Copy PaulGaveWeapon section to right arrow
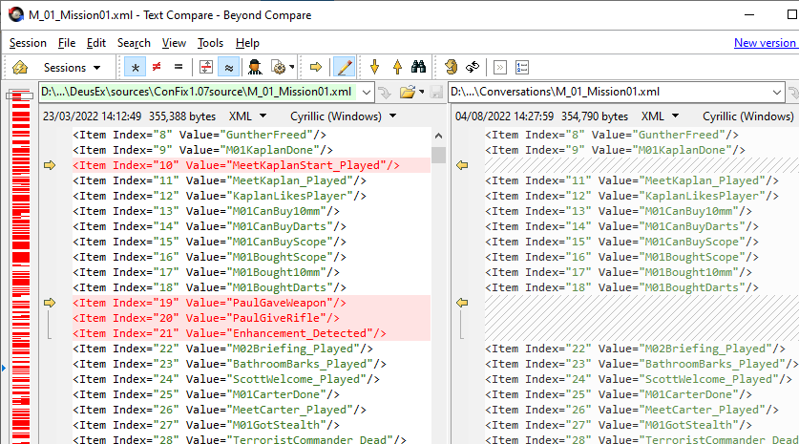The image size is (799, 444). pos(50,303)
